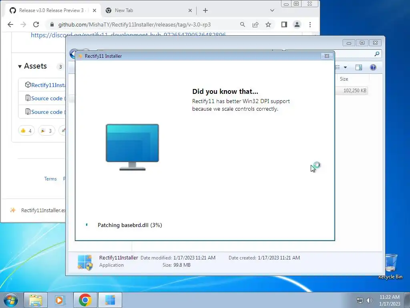The height and width of the screenshot is (308, 410).
Task: Close the Rectify11 Installer window
Action: [327, 56]
